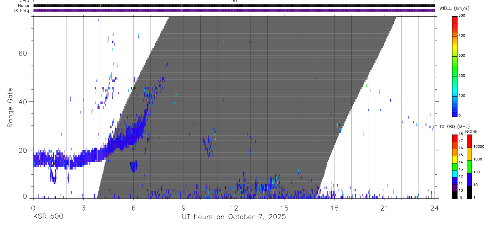The width and height of the screenshot is (489, 225).
Task: Click the '9' tick on the UT hours axis
Action: pyautogui.click(x=184, y=208)
